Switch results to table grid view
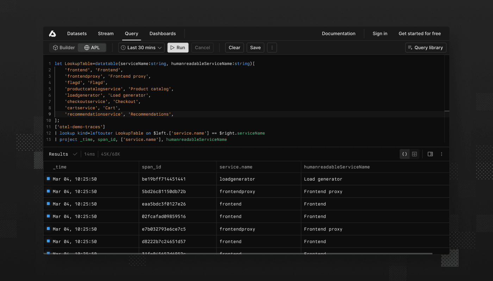This screenshot has height=281, width=493. tap(414, 154)
